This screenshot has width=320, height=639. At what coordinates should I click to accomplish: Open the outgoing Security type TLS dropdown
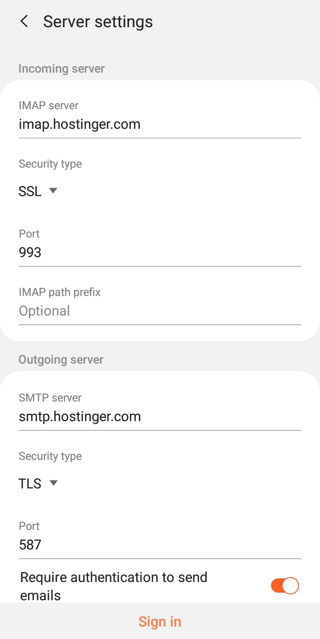tap(37, 484)
